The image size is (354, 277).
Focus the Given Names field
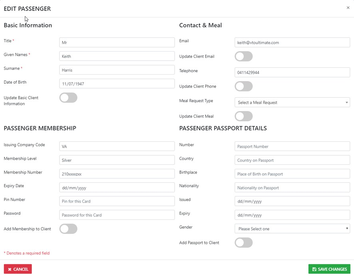point(117,56)
